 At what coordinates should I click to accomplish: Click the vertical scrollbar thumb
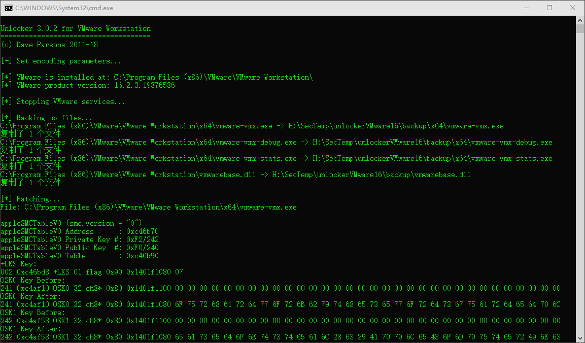[x=580, y=28]
